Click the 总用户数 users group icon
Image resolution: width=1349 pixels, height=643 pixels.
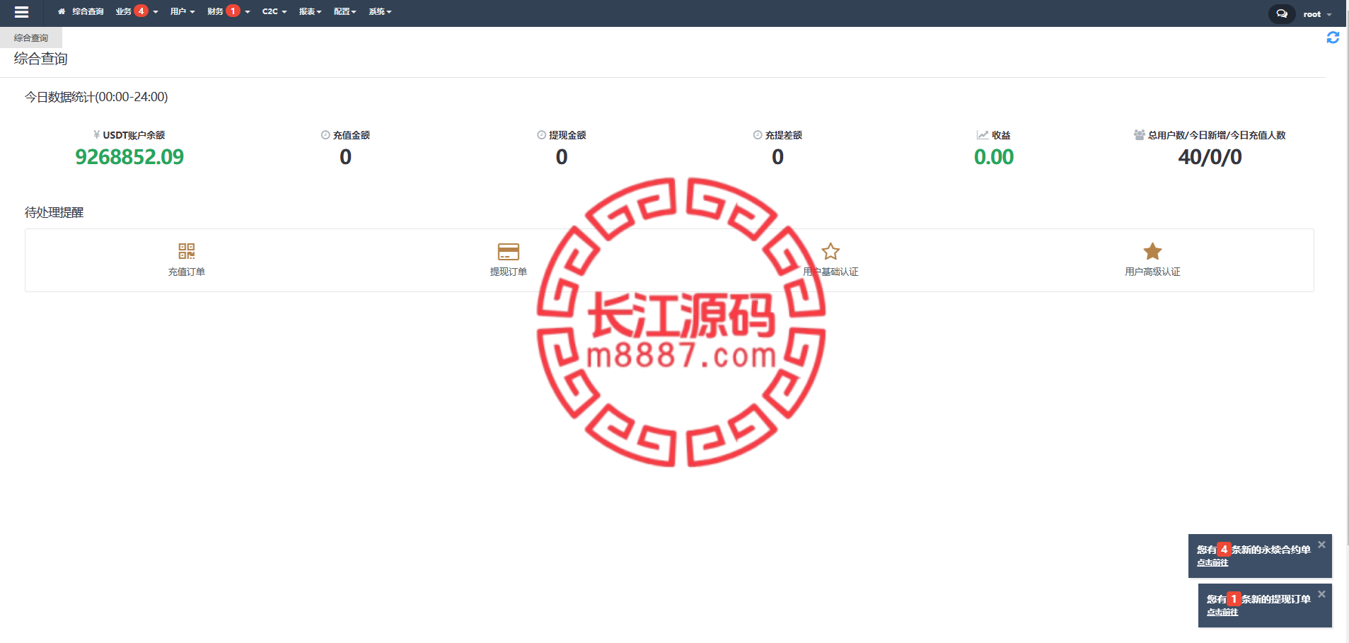pos(1140,134)
